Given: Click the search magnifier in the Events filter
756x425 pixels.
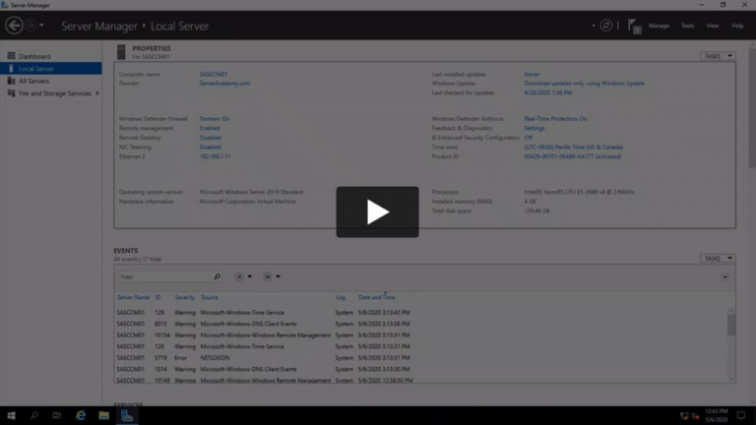Looking at the screenshot, I should tap(217, 276).
